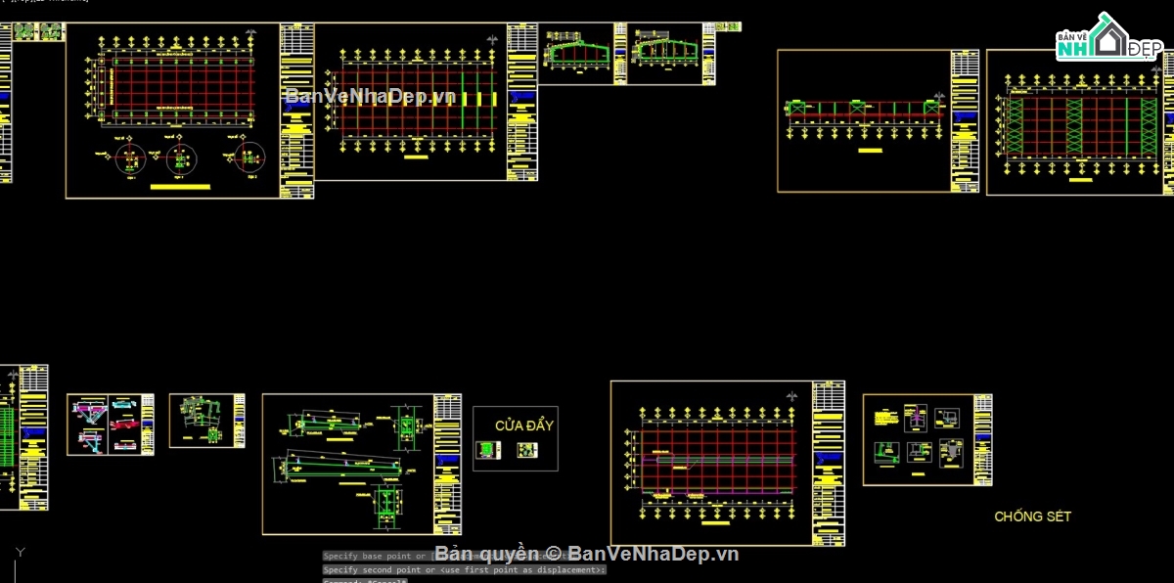1174x583 pixels.
Task: Click the north arrow on the foundation plan sheet
Action: (252, 36)
